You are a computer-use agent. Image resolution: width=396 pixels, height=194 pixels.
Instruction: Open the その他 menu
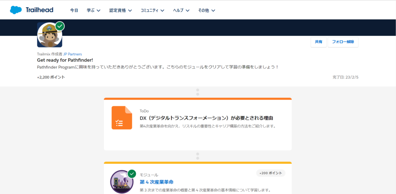[203, 10]
